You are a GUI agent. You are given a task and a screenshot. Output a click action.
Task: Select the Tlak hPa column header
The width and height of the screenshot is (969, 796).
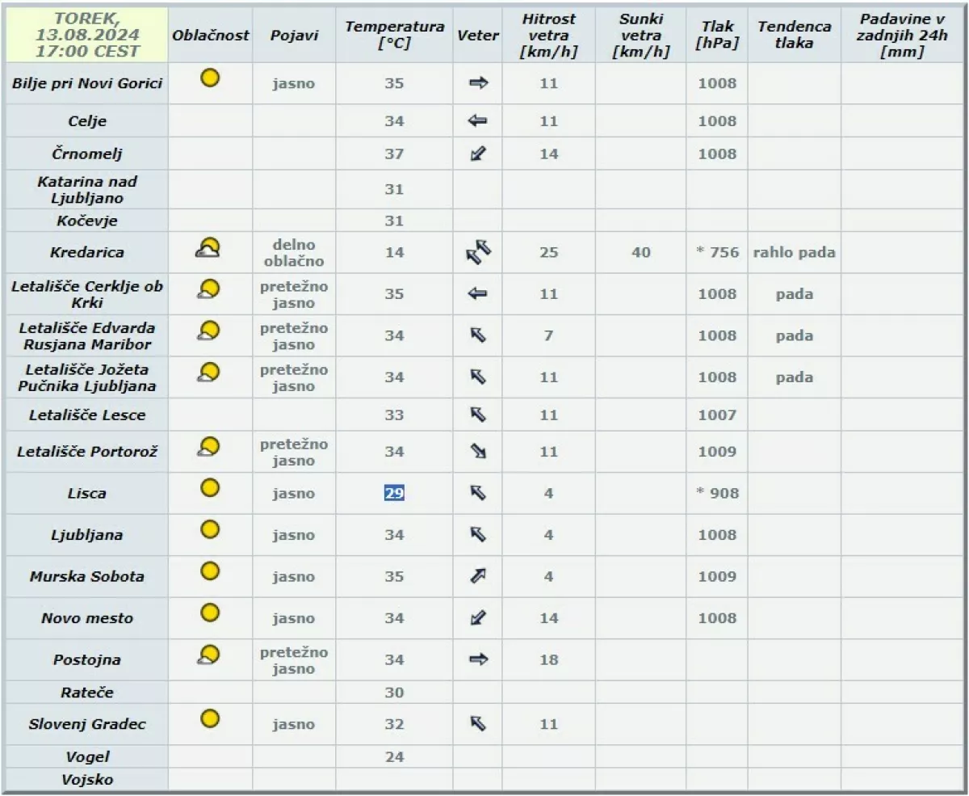coord(715,35)
